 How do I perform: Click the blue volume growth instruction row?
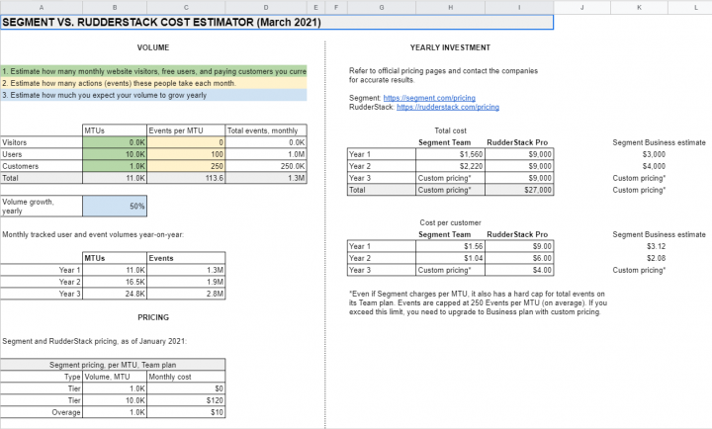point(153,95)
